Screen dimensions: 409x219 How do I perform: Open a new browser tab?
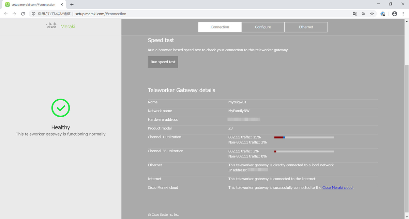pyautogui.click(x=72, y=4)
